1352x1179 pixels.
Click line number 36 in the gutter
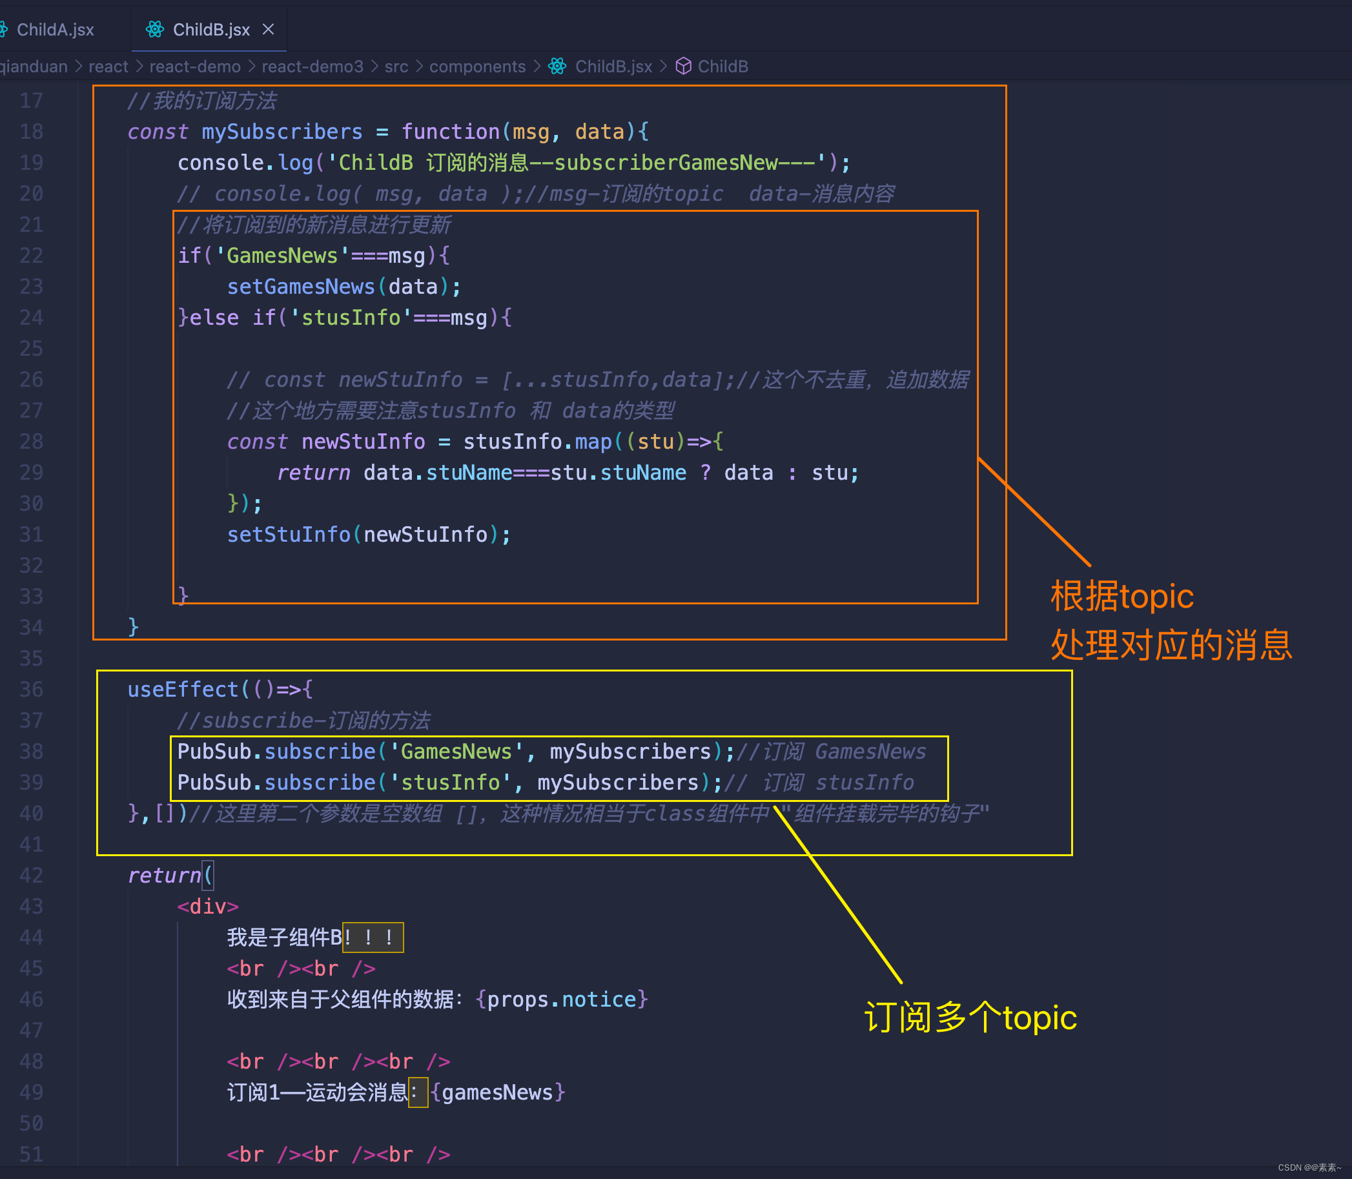tap(32, 690)
